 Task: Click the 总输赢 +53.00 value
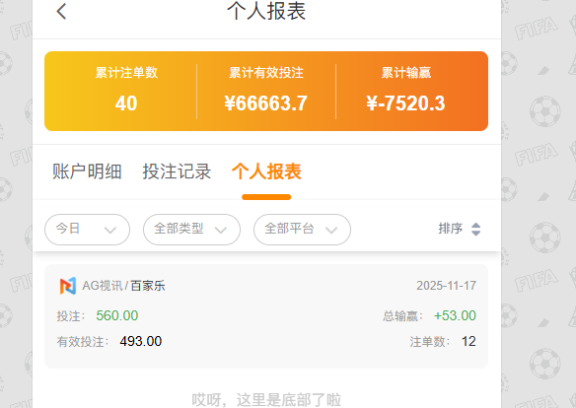[455, 316]
